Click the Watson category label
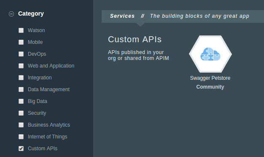The image size is (264, 157). click(x=36, y=30)
